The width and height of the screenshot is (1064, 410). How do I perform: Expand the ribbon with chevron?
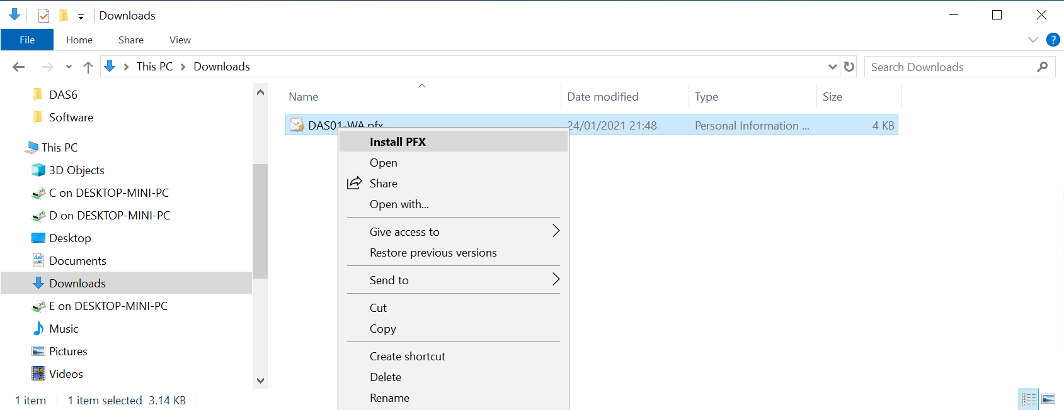pos(1033,40)
